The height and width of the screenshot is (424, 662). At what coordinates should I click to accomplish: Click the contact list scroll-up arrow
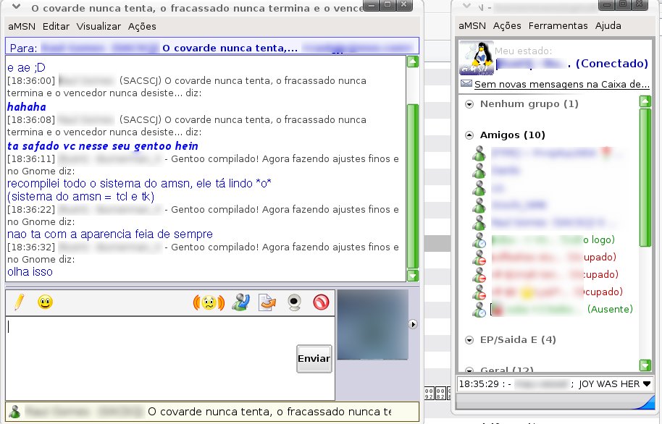645,101
